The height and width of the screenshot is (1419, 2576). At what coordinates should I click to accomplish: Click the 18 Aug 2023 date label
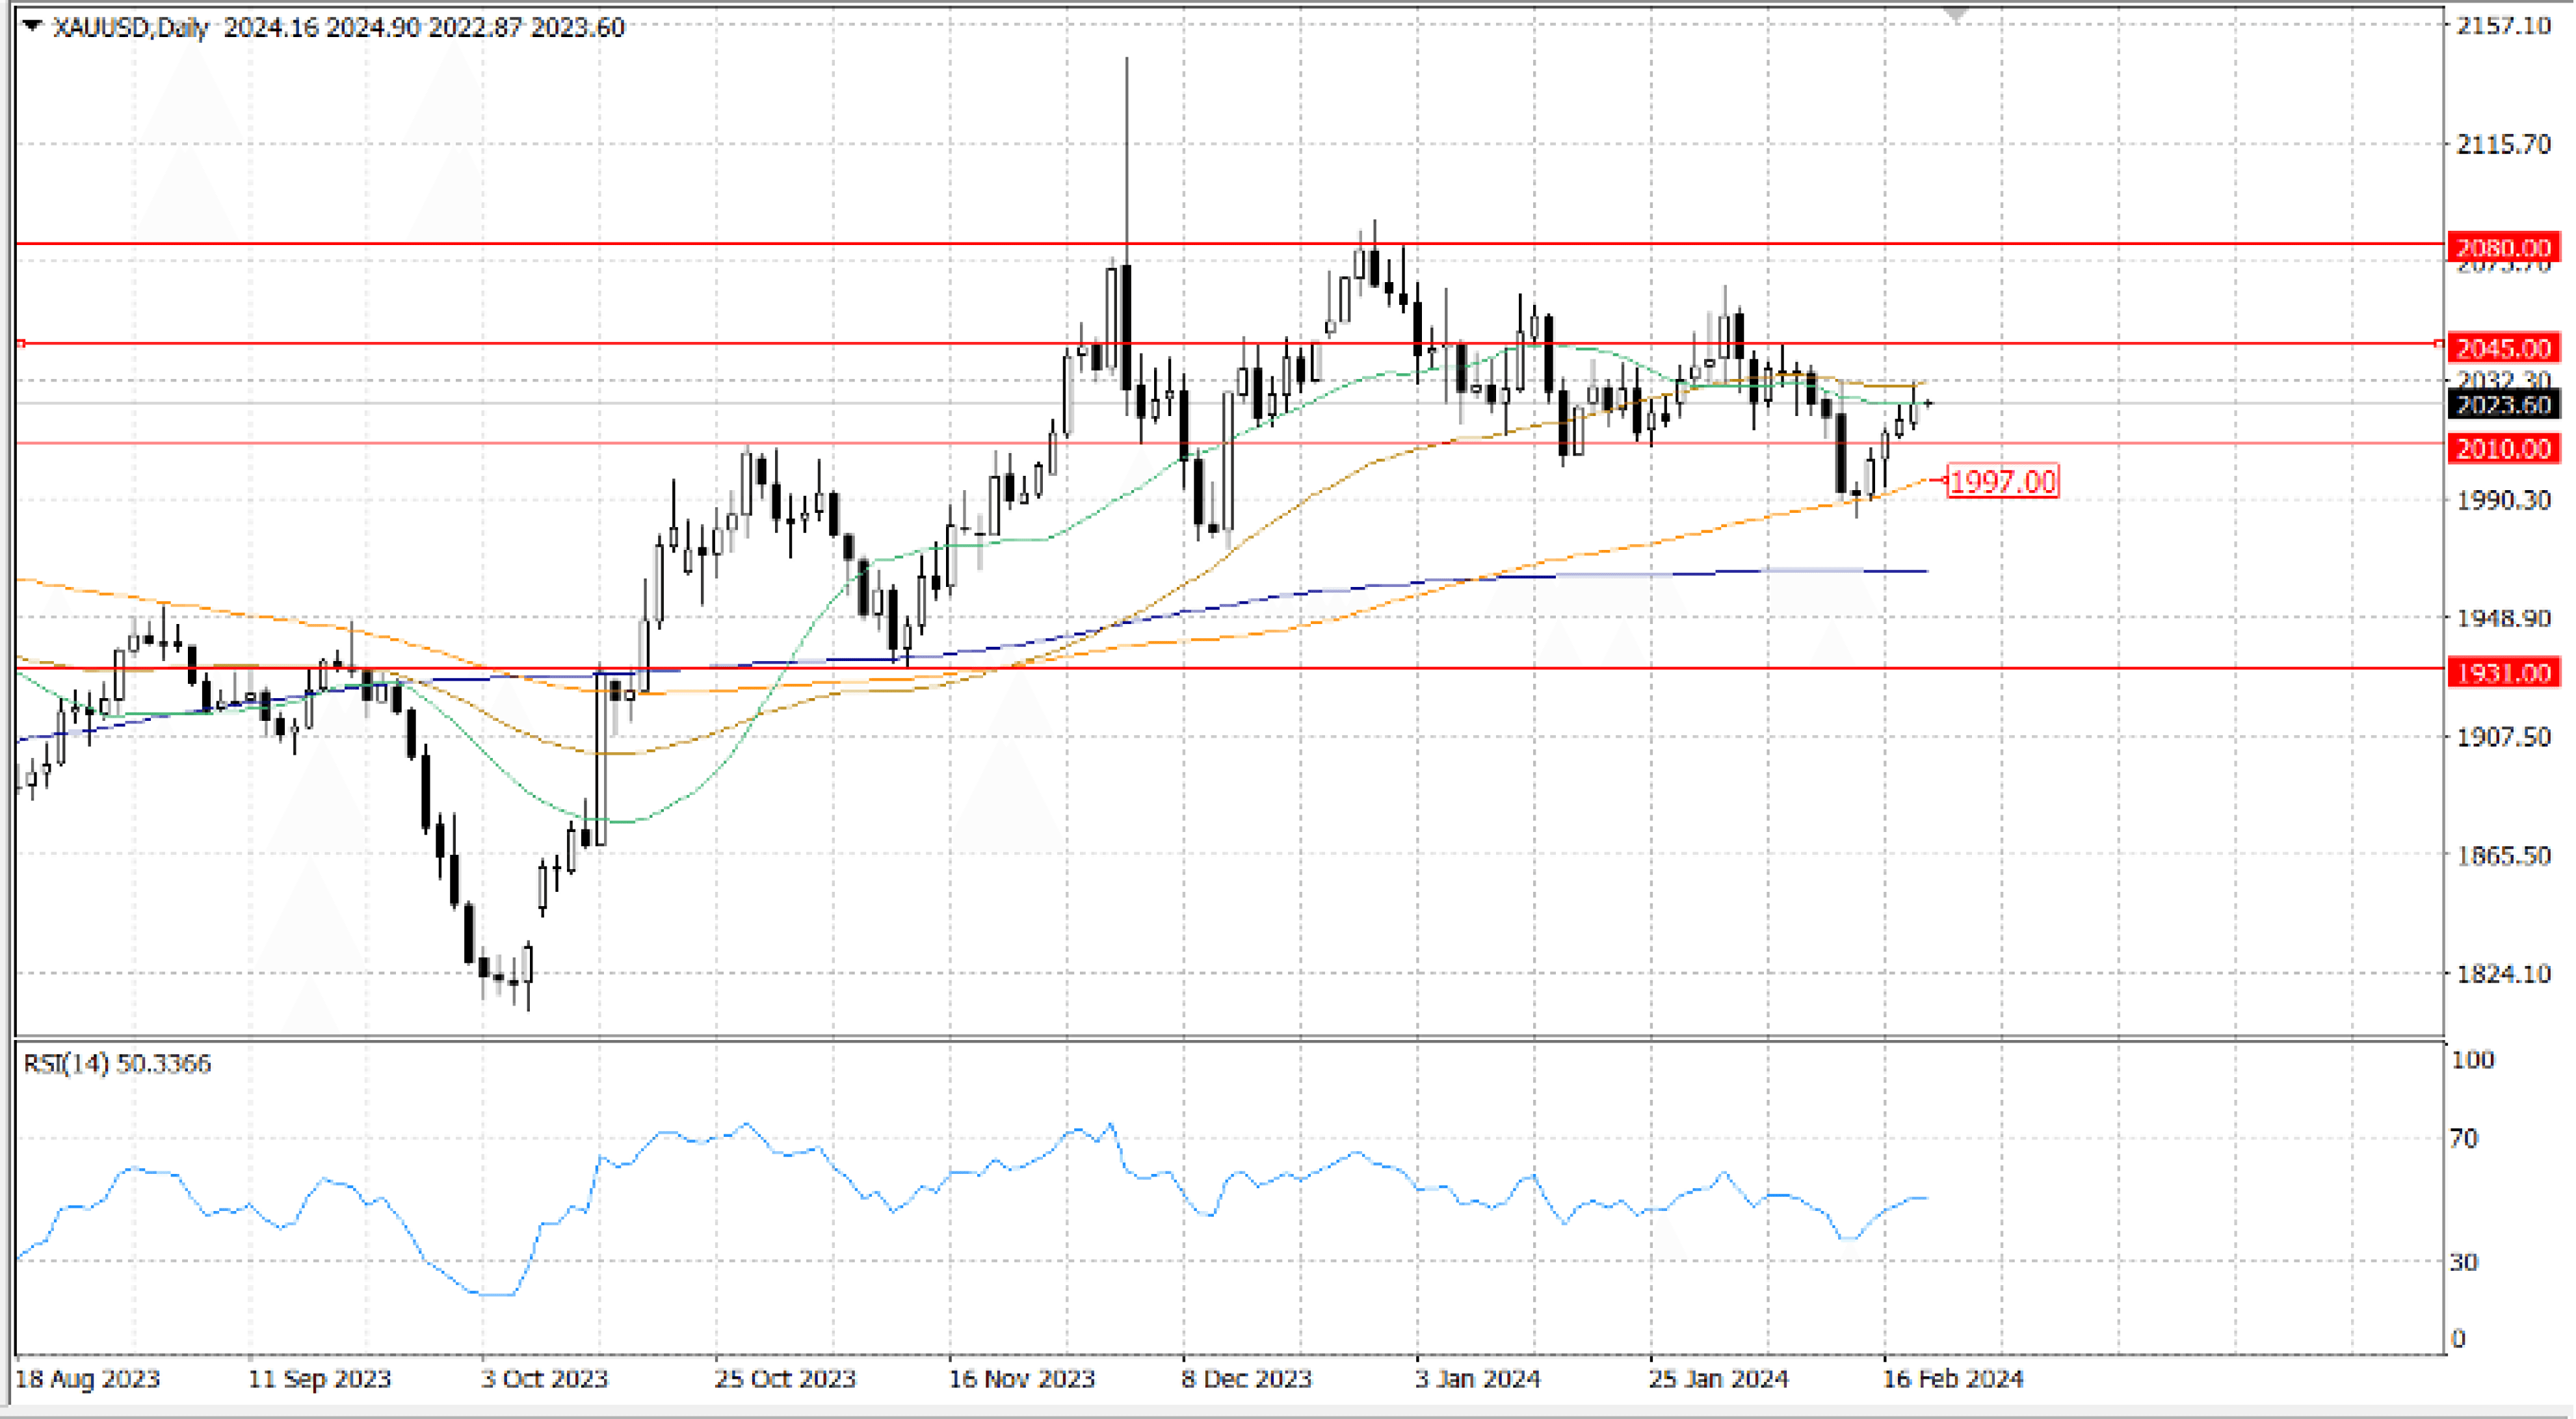pos(88,1379)
